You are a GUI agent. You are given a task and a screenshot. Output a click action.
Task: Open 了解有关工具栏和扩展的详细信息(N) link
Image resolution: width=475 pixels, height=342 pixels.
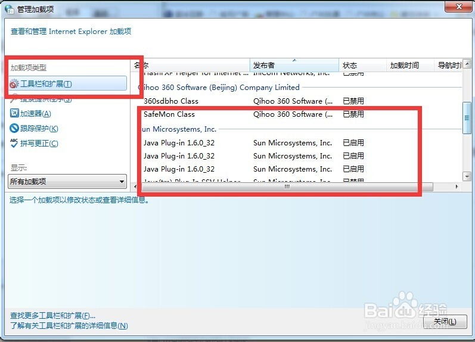point(69,326)
